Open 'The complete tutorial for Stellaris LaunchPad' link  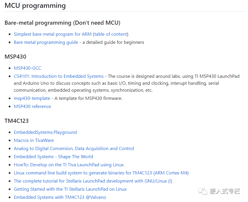point(93,181)
